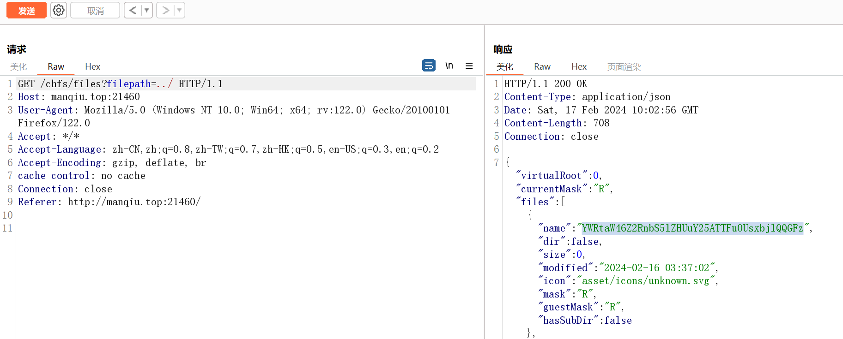Select the response Hex tab

[579, 67]
